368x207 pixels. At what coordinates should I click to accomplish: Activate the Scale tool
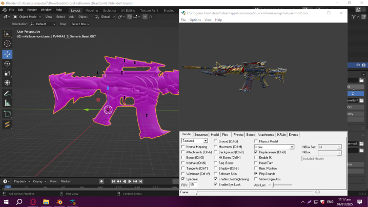pos(7,74)
